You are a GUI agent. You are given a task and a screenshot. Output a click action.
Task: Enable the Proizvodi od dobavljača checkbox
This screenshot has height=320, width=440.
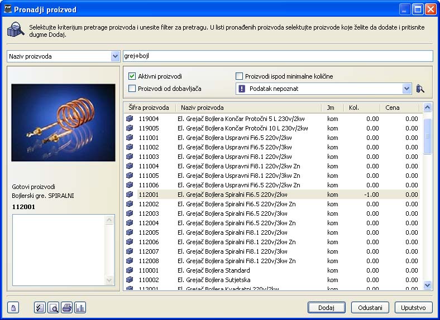(132, 89)
